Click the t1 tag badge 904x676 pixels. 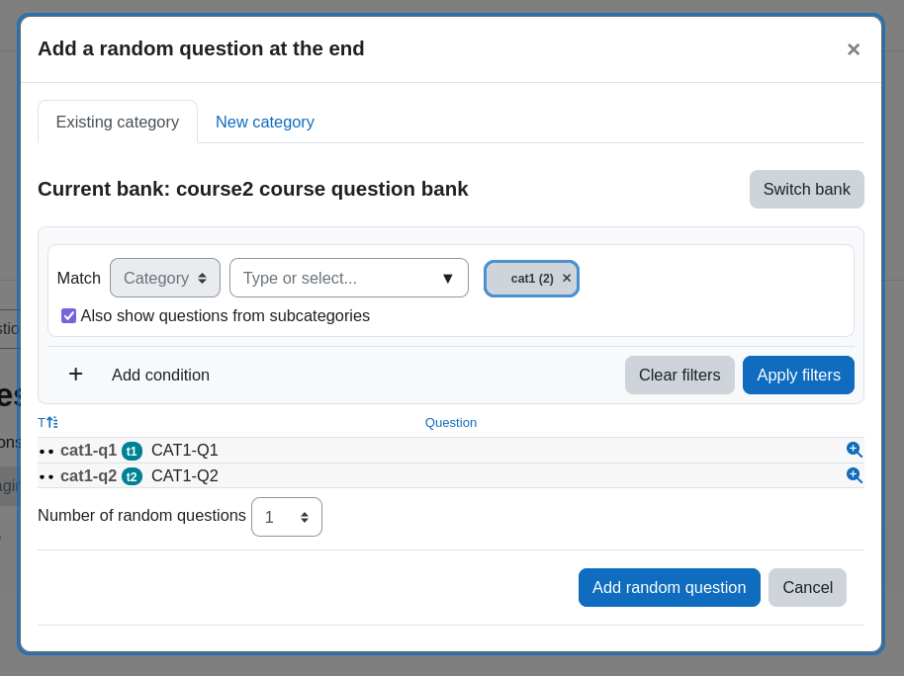(132, 451)
